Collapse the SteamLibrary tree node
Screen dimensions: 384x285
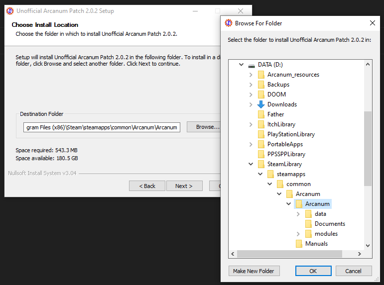(x=251, y=164)
